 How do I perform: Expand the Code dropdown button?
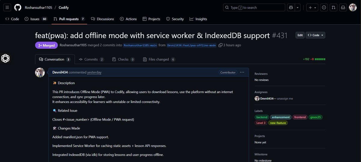pyautogui.click(x=315, y=35)
